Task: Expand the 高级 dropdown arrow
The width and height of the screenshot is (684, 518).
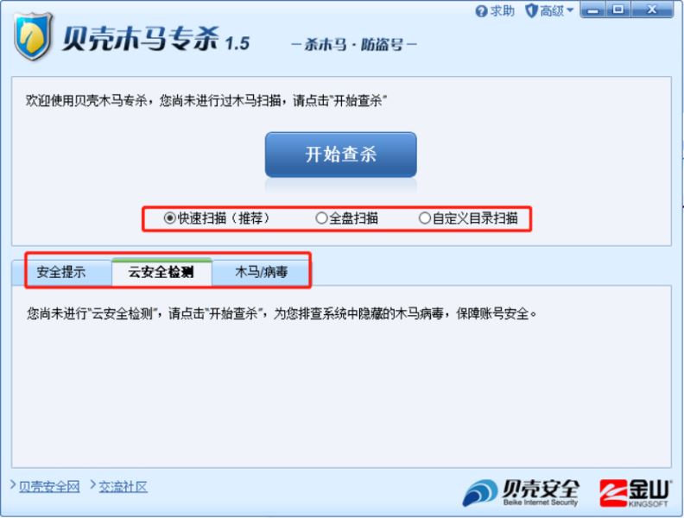Action: tap(570, 10)
